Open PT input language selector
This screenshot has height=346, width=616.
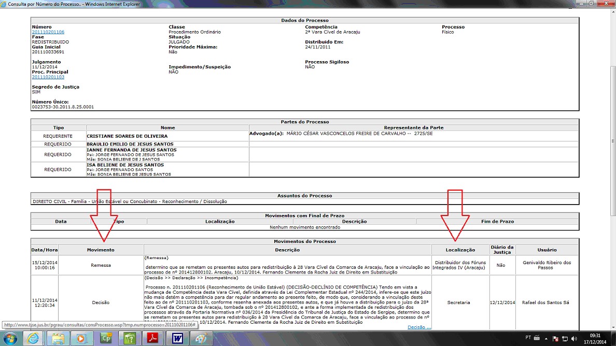pos(528,338)
